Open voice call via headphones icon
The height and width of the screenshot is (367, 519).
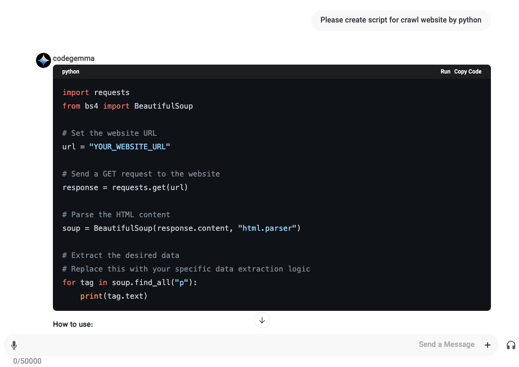pos(511,345)
